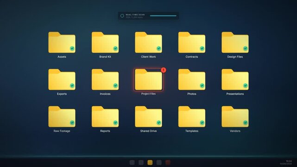Screen dimensions: 297x167
Task: Open the red taskbar app icon
Action: 168,162
